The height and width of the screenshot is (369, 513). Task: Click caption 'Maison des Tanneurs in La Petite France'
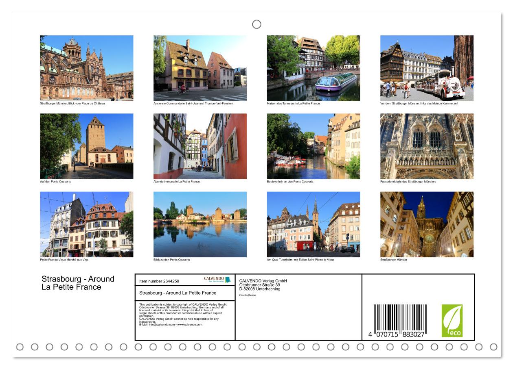(294, 104)
